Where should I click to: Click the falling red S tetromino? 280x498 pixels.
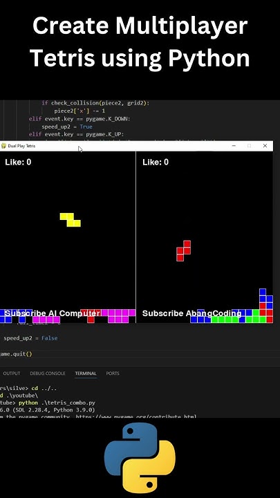click(x=183, y=250)
